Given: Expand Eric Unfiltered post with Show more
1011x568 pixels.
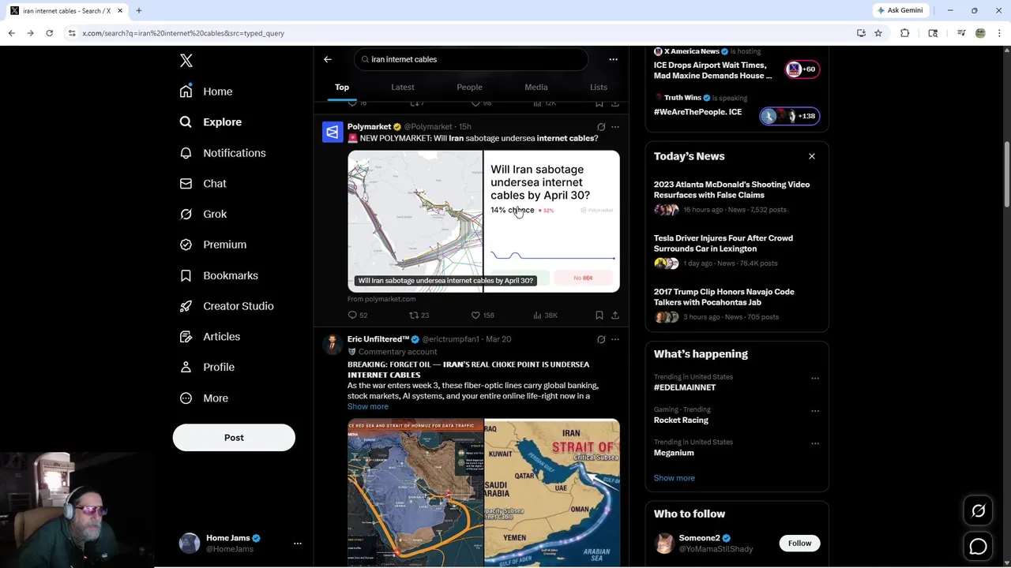Looking at the screenshot, I should [x=368, y=407].
